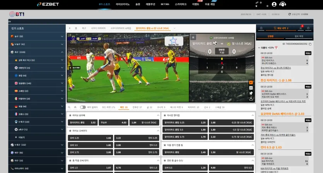Collapse the market with the 3.52 odds
The height and width of the screenshot is (173, 323).
coord(158,115)
